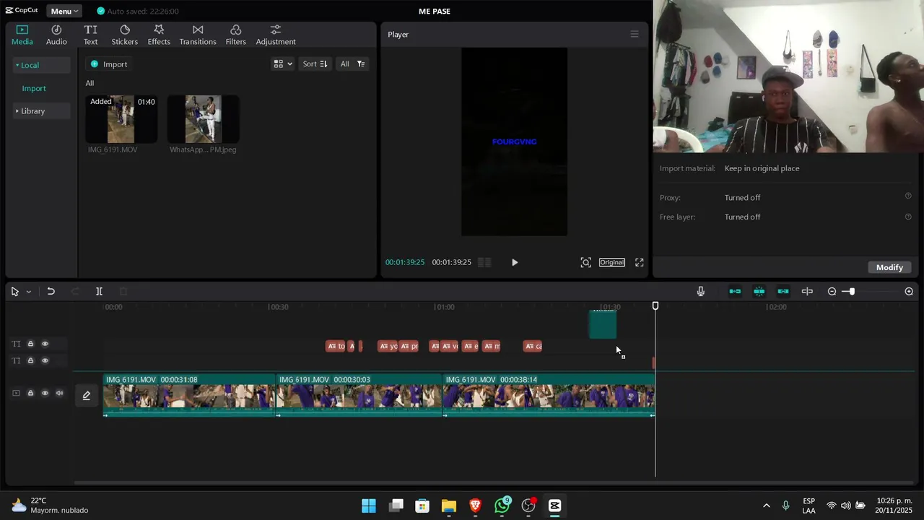Open the Stickers tab

[124, 35]
